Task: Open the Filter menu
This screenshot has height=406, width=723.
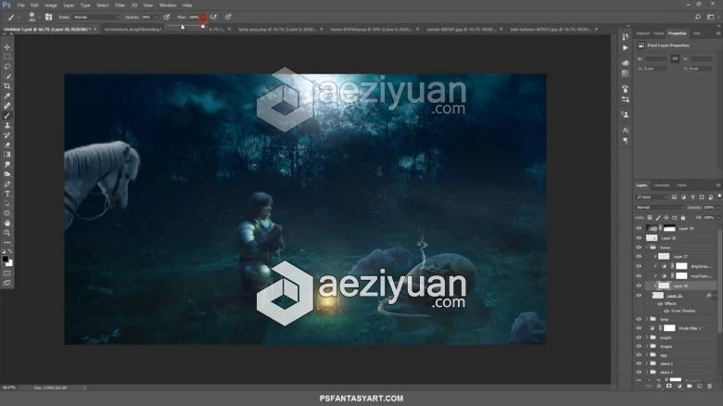Action: click(120, 5)
